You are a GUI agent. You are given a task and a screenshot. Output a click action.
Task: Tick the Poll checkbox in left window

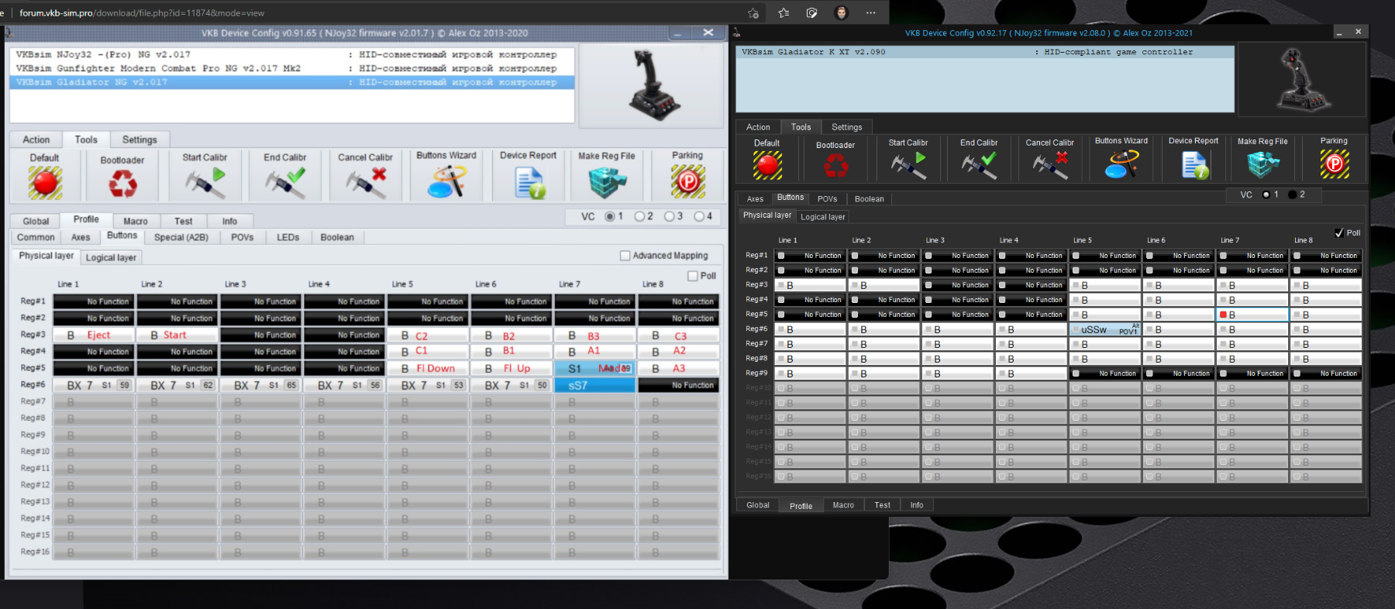tap(693, 276)
